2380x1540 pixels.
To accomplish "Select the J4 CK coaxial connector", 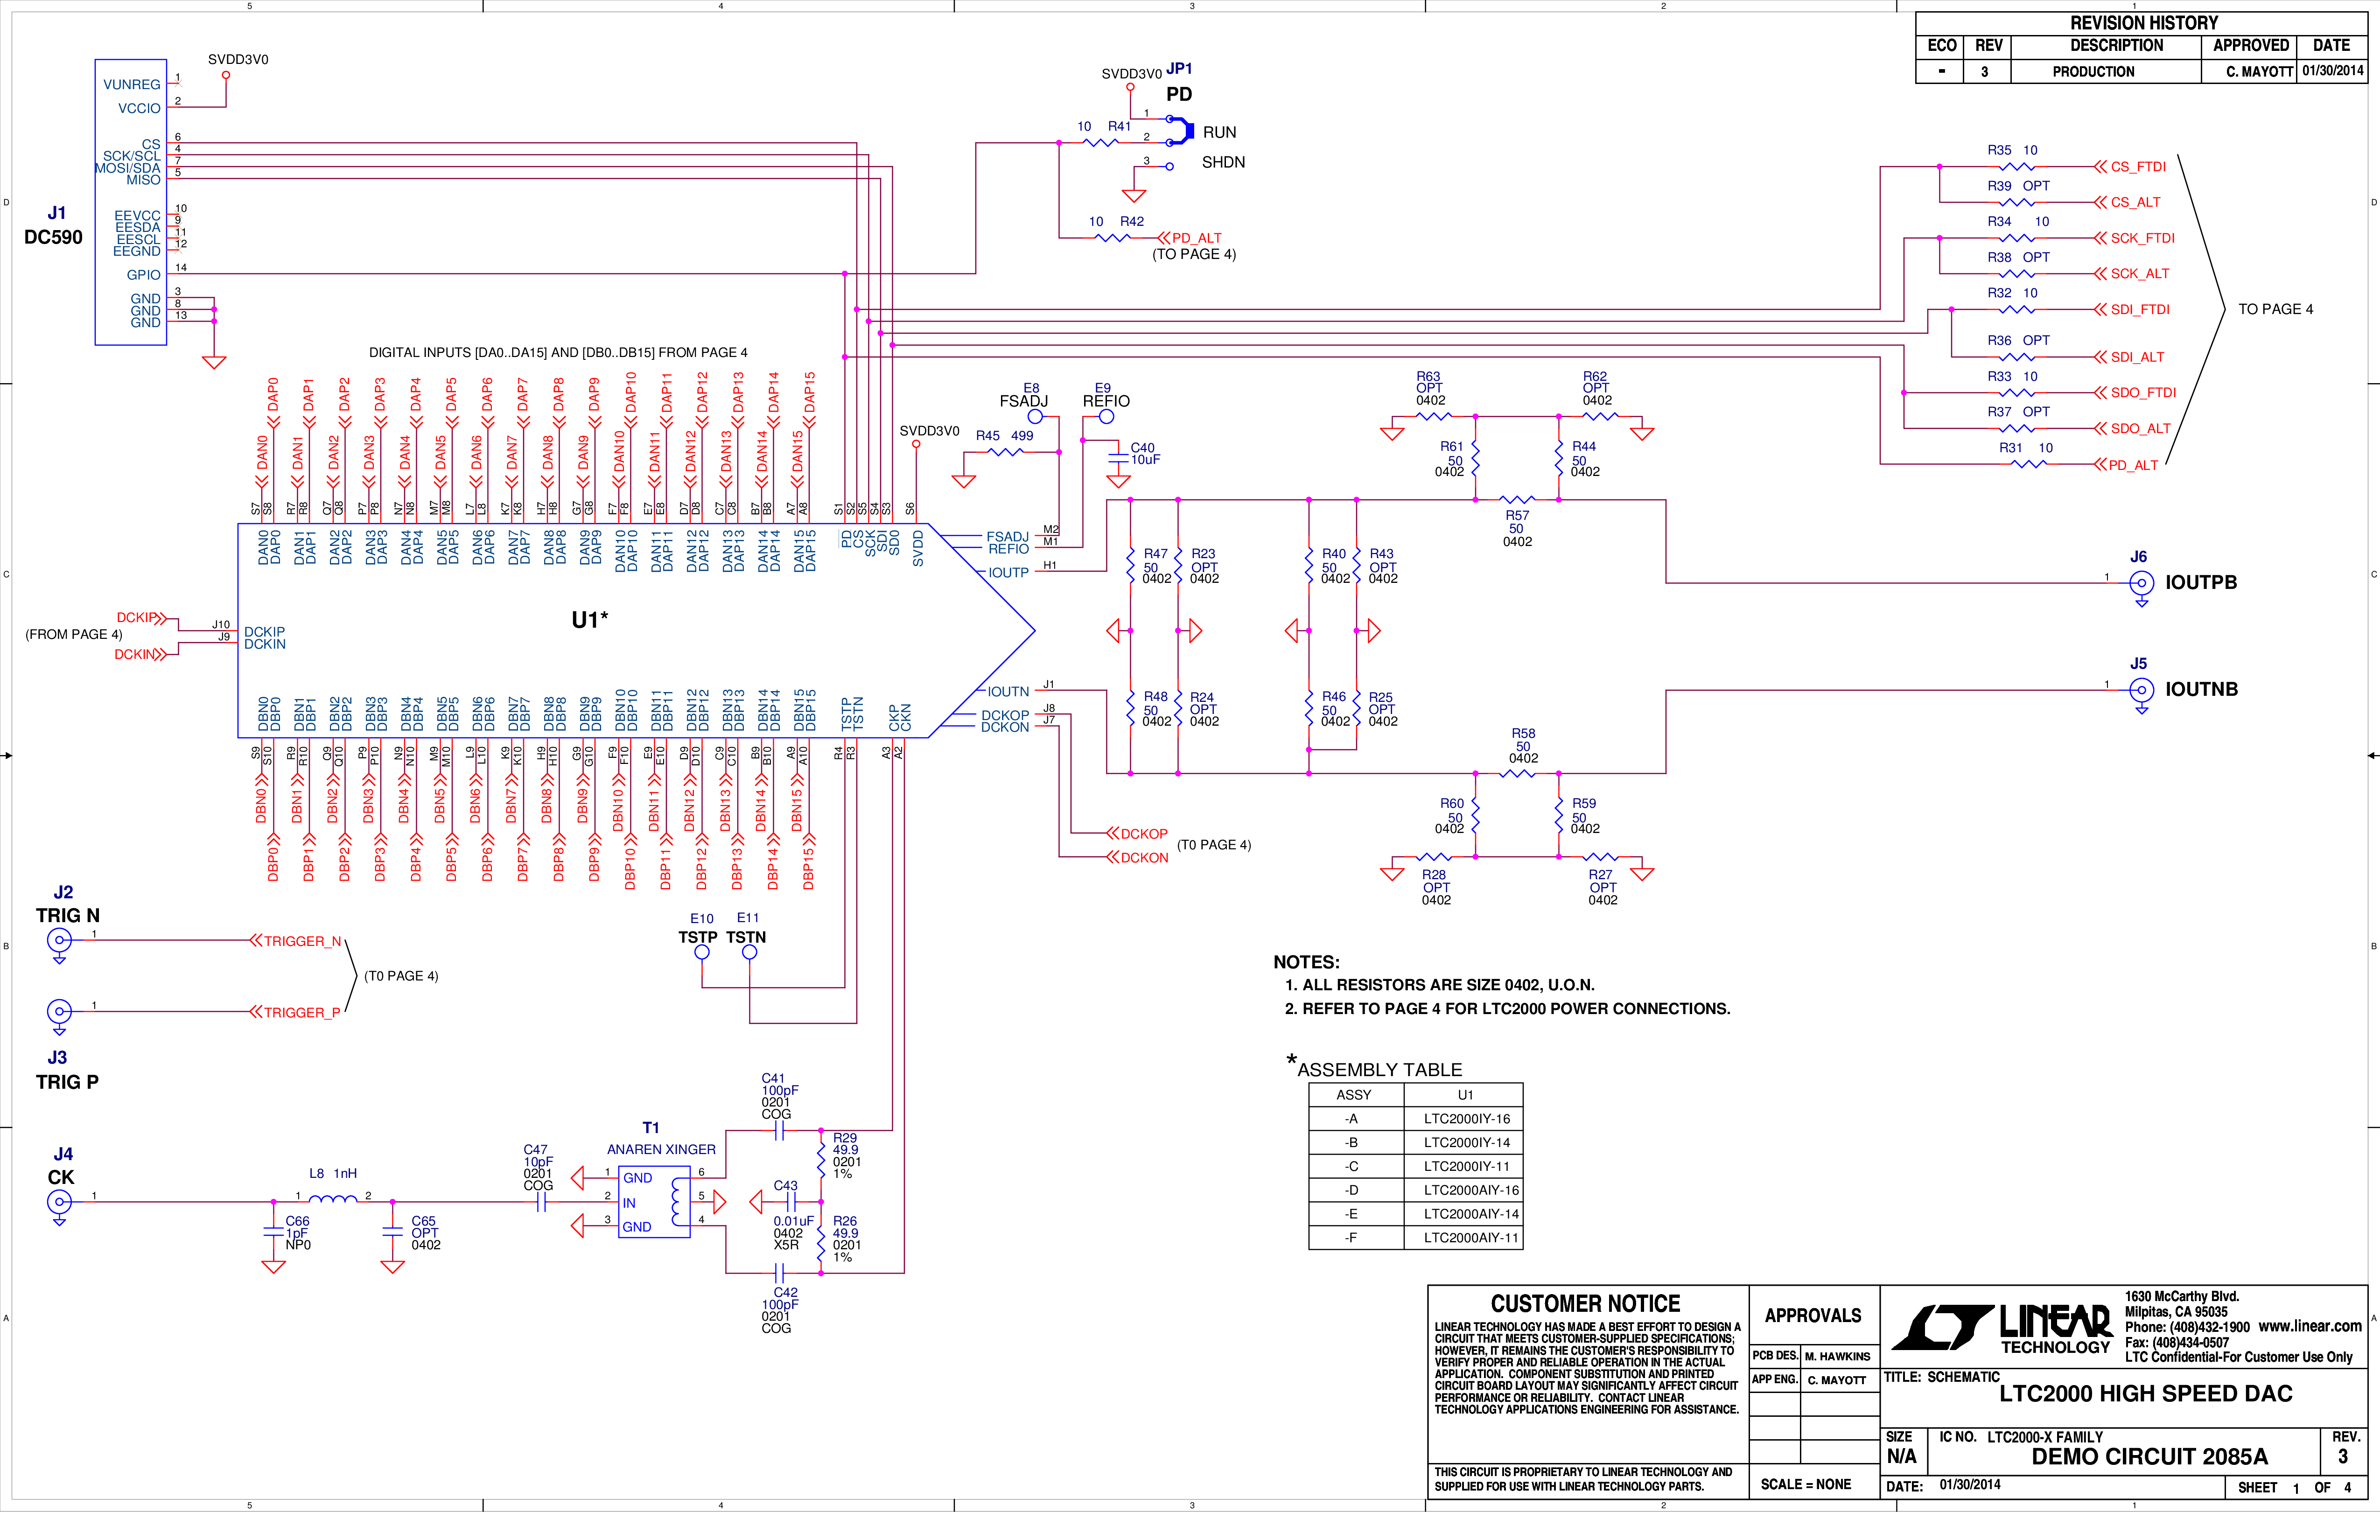I will click(60, 1203).
